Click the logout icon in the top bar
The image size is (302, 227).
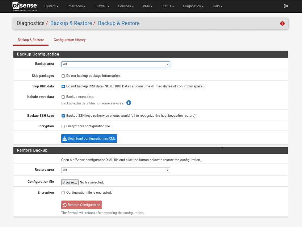pyautogui.click(x=286, y=6)
